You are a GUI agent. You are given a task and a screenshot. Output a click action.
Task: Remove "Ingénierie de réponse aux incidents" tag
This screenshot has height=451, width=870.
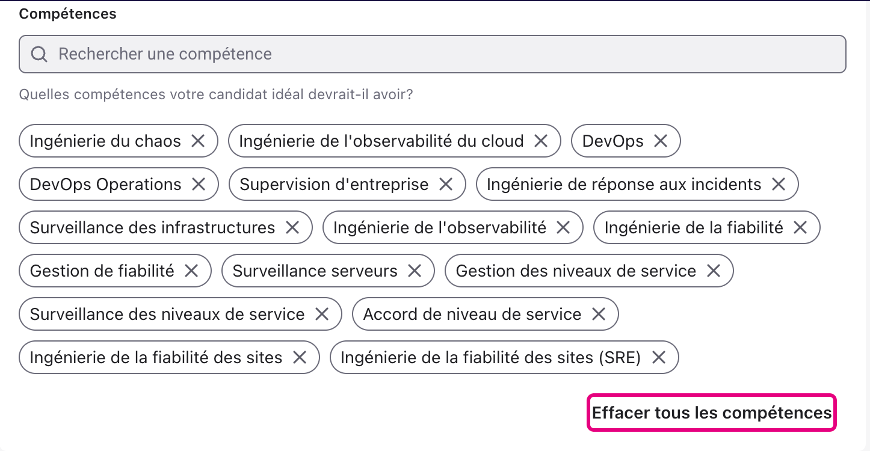[779, 185]
